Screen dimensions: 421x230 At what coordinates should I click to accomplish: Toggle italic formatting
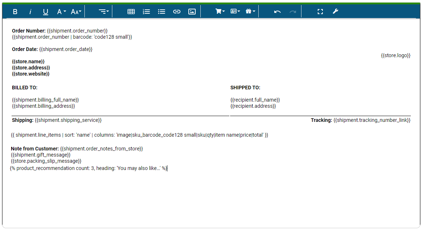30,12
